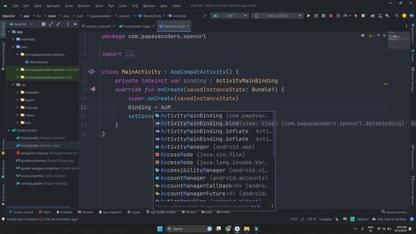Screen dimensions: 416x234
Task: Collapse the app module in the tree
Action: (x=9, y=32)
